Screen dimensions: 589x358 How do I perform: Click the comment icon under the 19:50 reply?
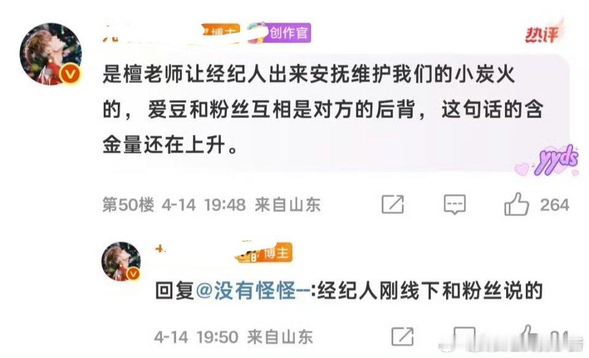464,337
